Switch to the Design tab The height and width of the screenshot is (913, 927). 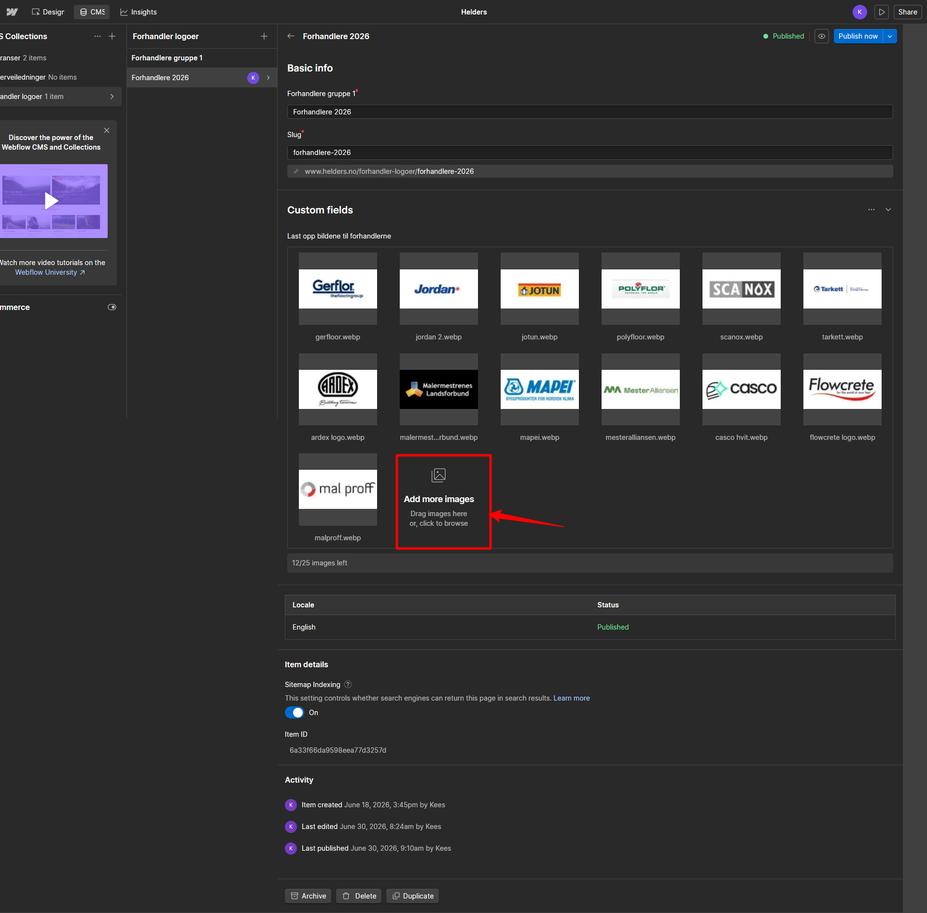coord(48,12)
